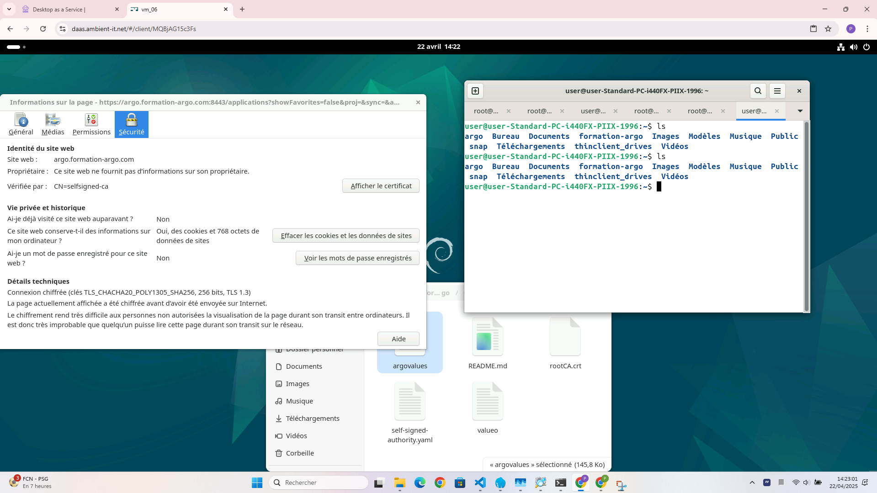Click the Aide button

point(399,339)
